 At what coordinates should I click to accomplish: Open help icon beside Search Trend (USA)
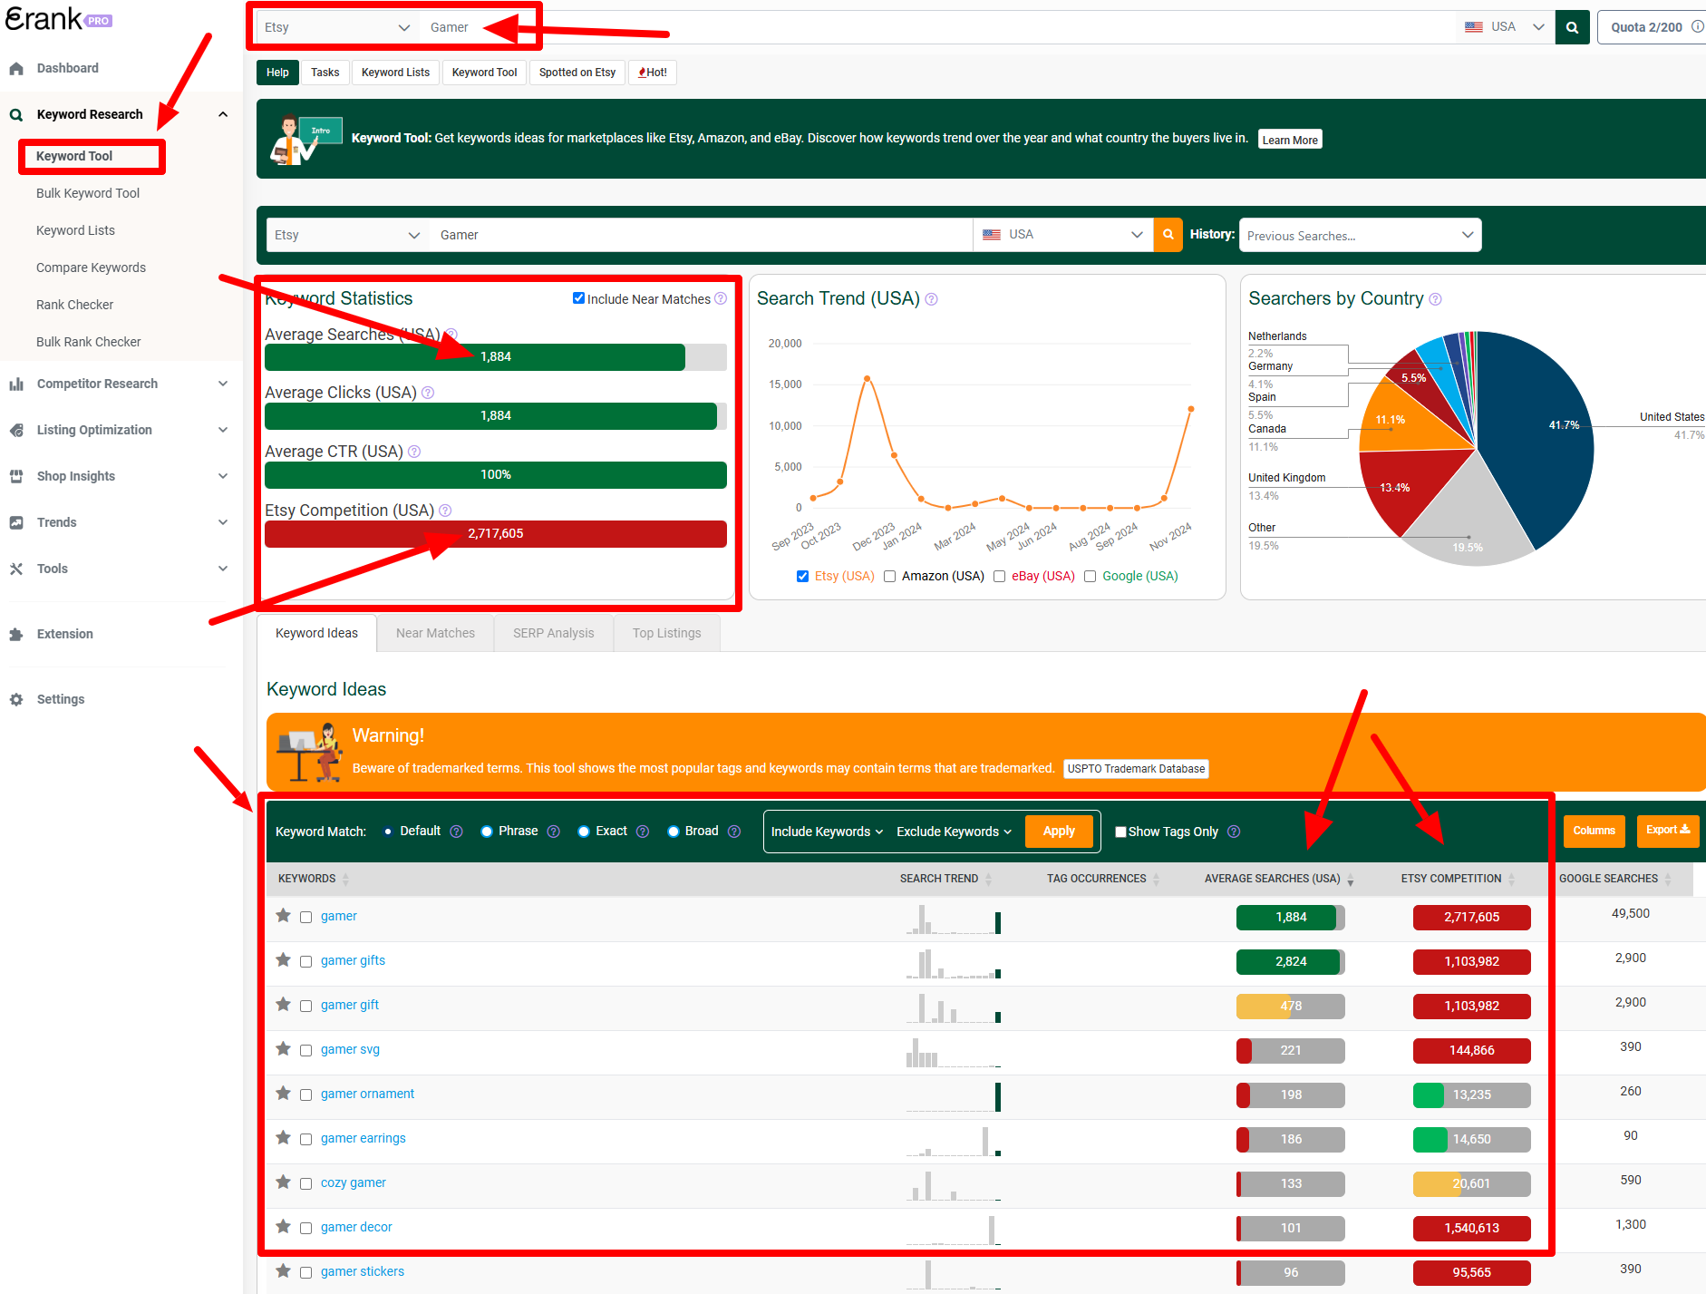click(x=931, y=299)
